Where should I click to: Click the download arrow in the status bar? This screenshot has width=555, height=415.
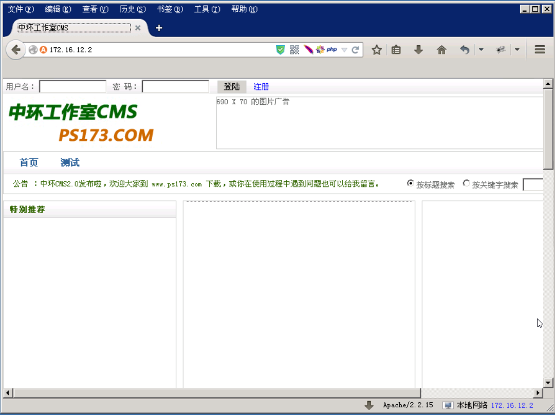pos(369,405)
